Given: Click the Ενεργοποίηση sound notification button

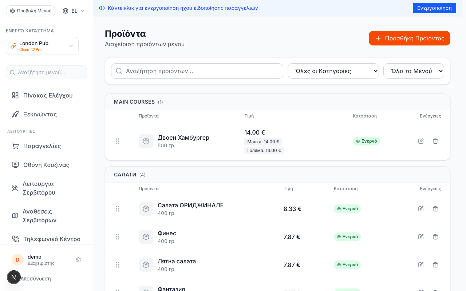Looking at the screenshot, I should [434, 8].
